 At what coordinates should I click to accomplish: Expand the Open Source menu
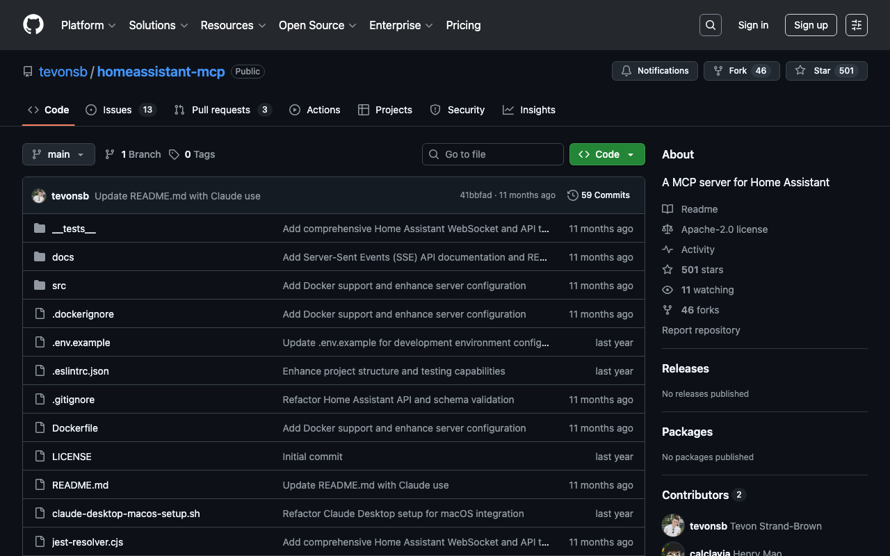click(317, 25)
